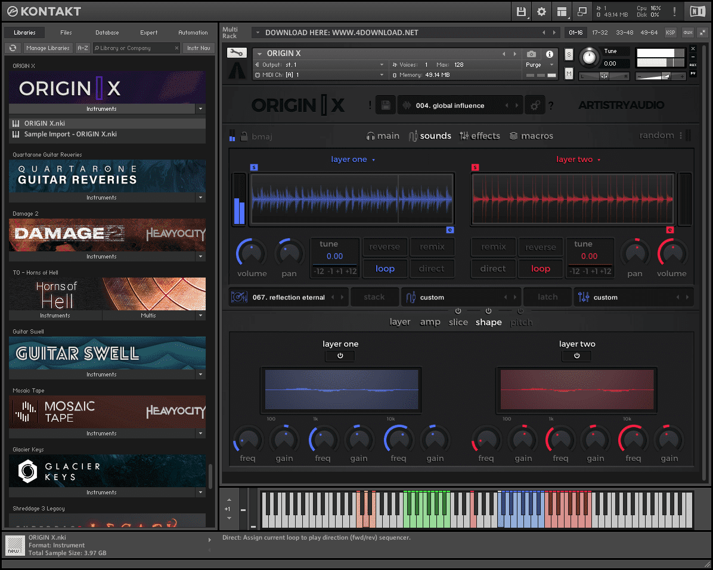713x570 pixels.
Task: Open Kontakt options gear icon
Action: [541, 12]
